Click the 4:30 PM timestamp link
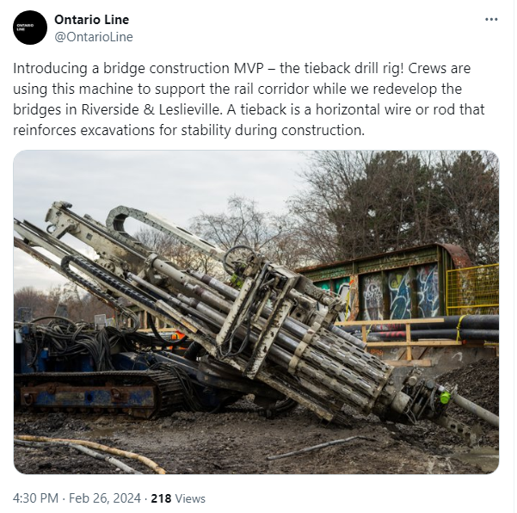Image resolution: width=517 pixels, height=513 pixels. 35,498
